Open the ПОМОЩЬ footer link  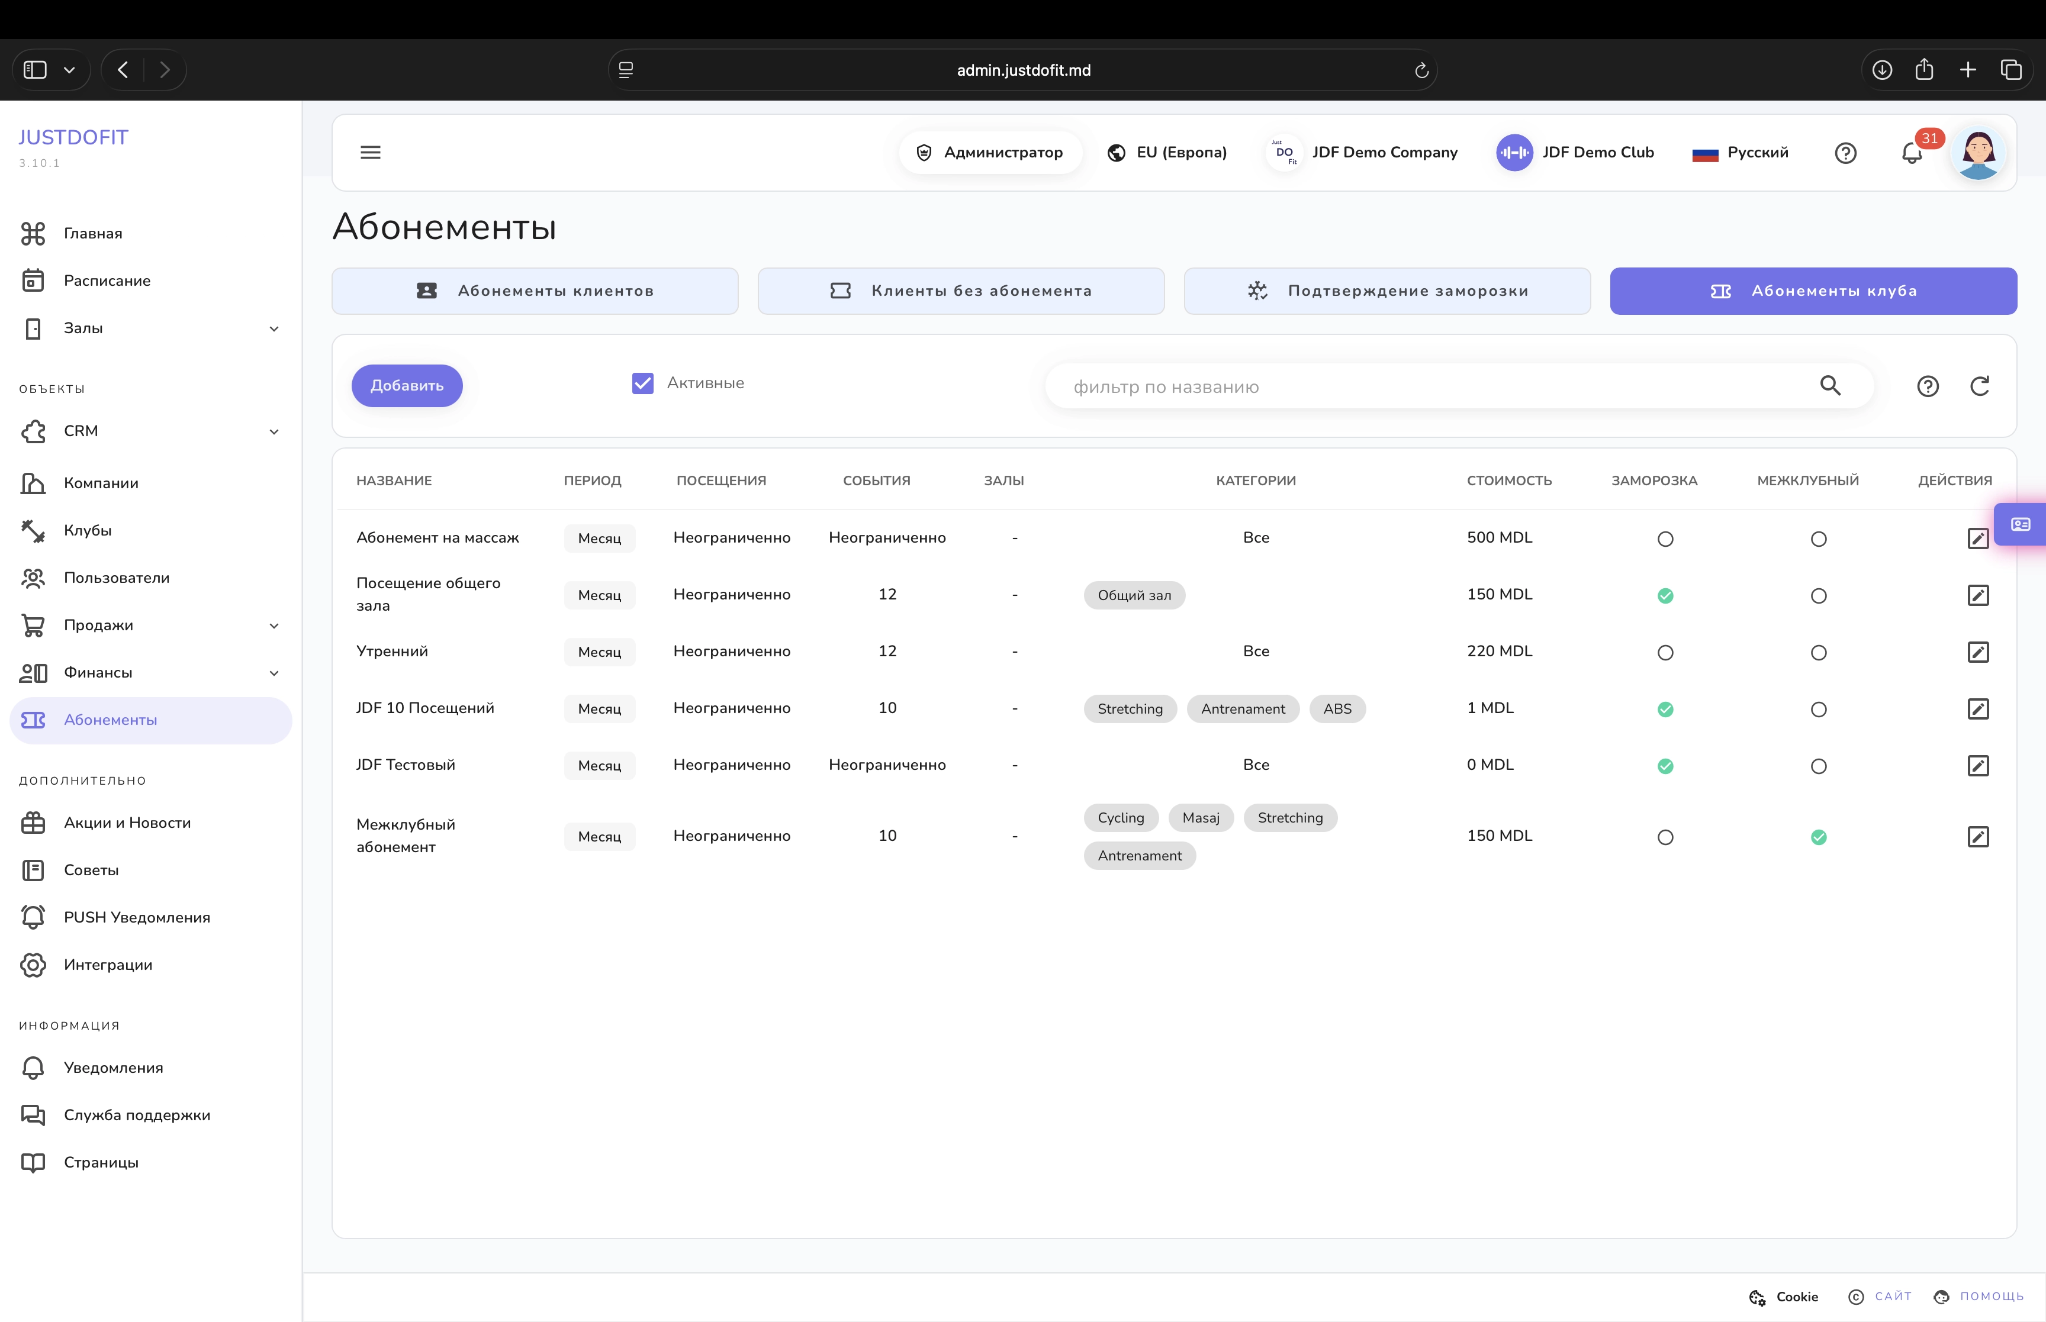(x=1978, y=1296)
